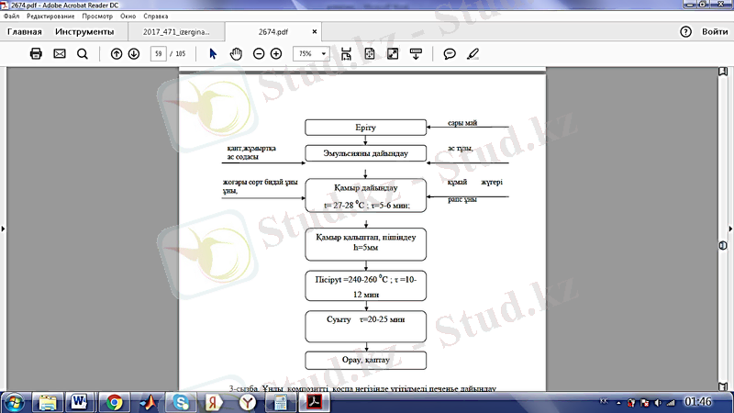734x413 pixels.
Task: Click the fit one full page icon
Action: pyautogui.click(x=370, y=54)
